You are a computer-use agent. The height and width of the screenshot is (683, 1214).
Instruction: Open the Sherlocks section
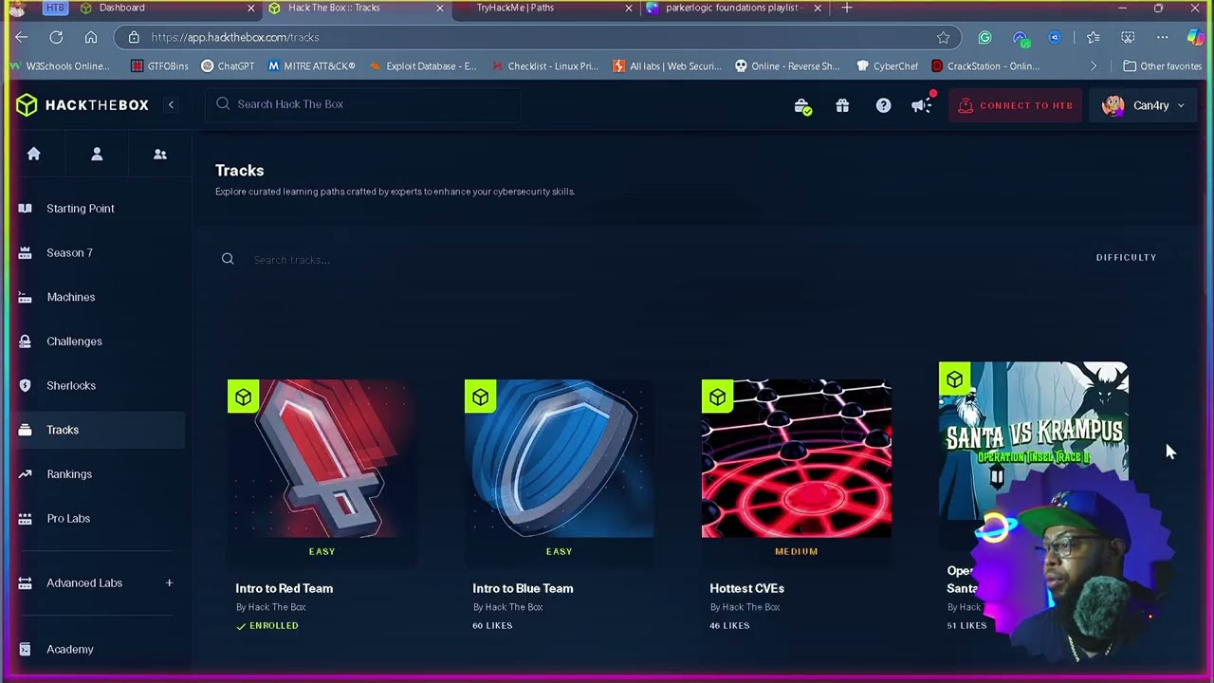click(x=71, y=386)
